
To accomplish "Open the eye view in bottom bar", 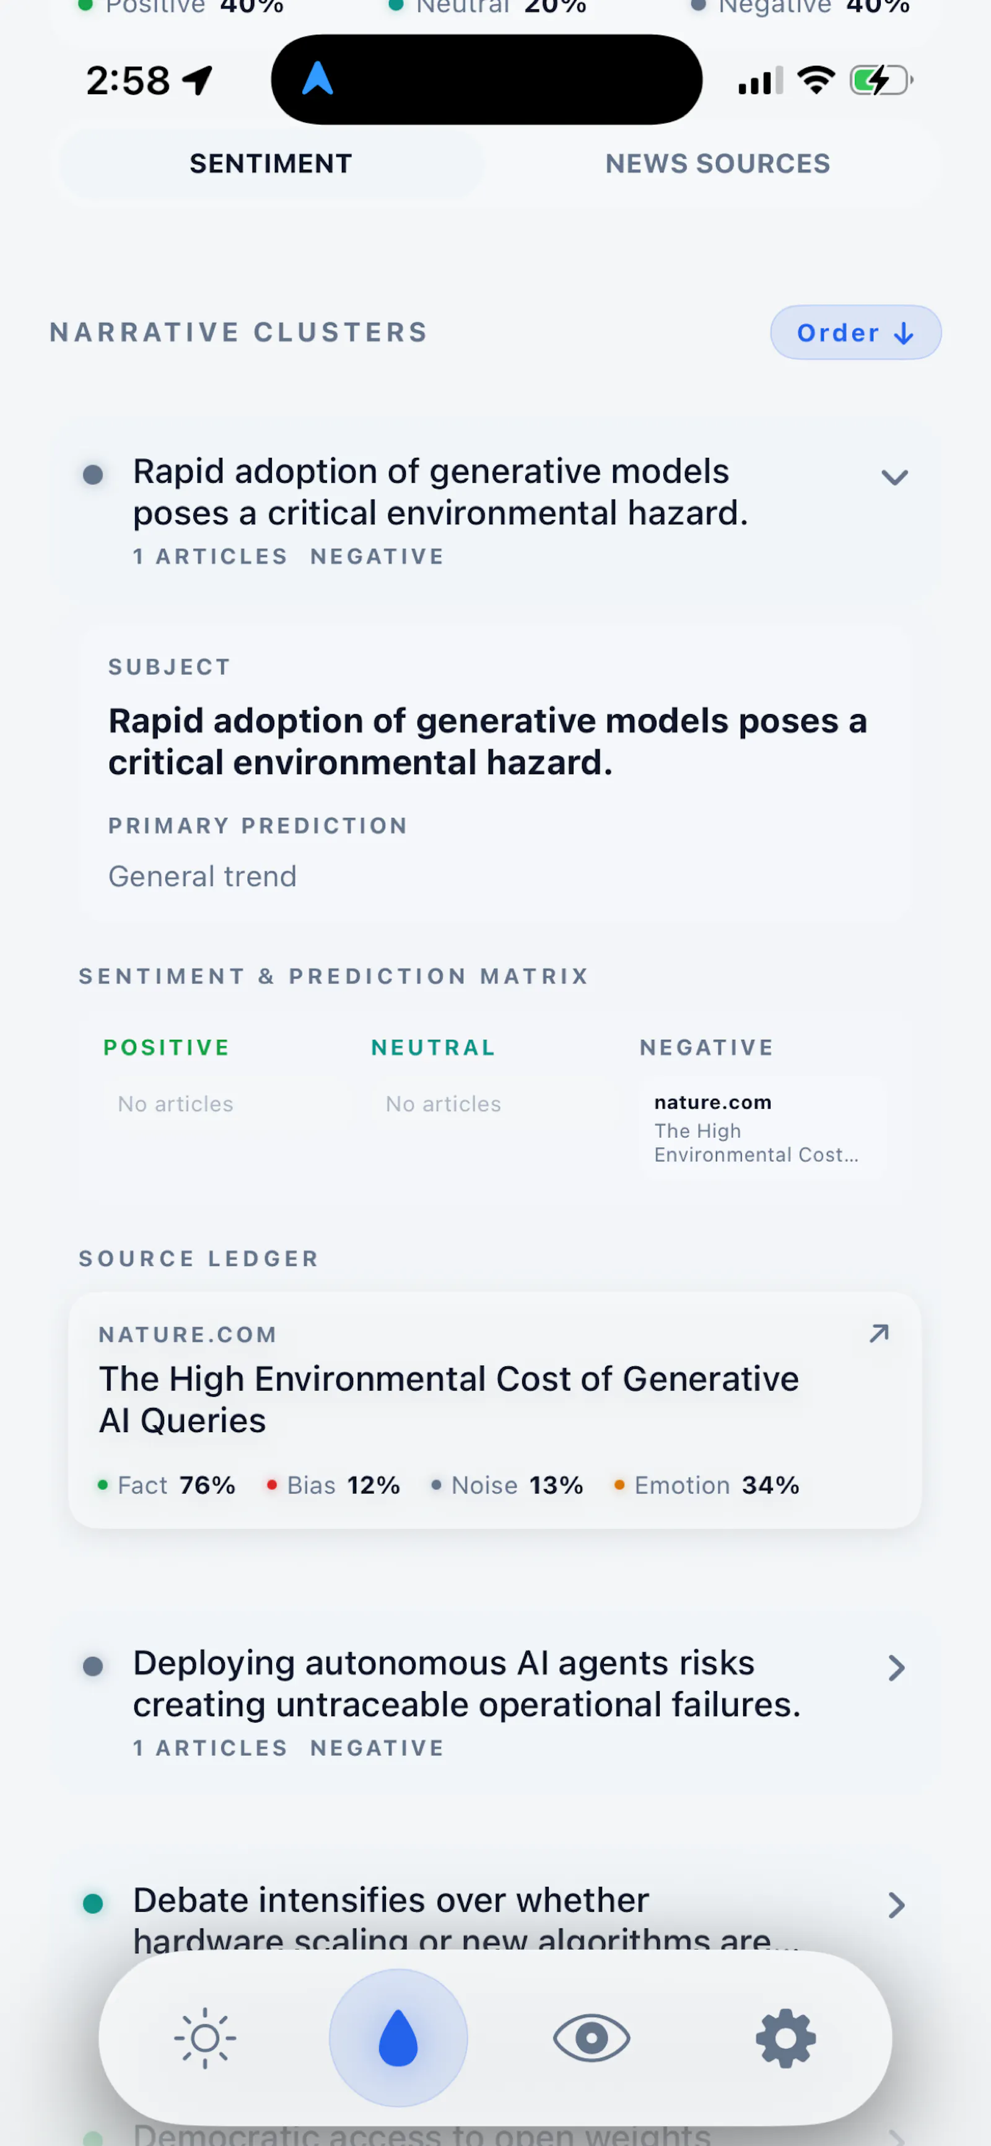I will click(x=592, y=2039).
